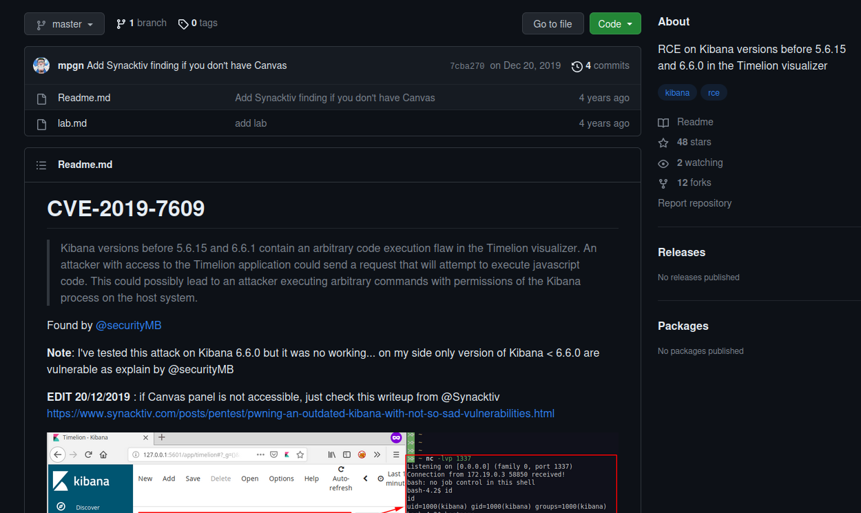Image resolution: width=861 pixels, height=513 pixels.
Task: Click the 'No releases published' text
Action: 698,278
